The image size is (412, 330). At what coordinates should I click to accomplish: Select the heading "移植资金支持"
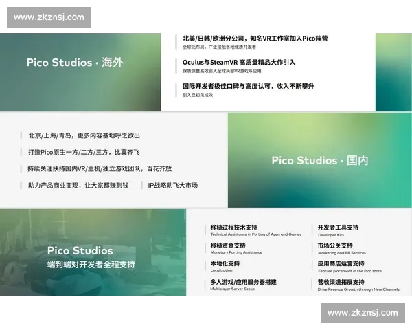pyautogui.click(x=228, y=245)
